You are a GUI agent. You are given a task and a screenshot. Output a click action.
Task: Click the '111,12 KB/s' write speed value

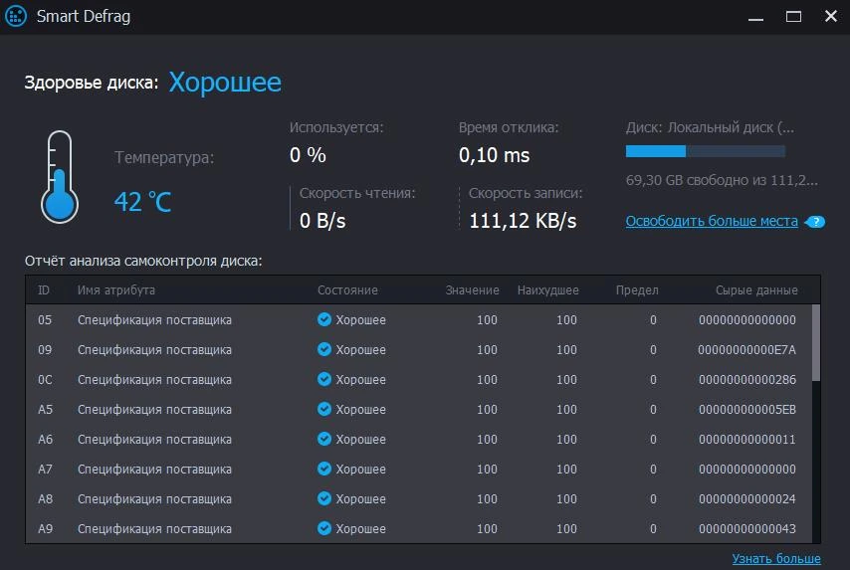click(x=523, y=221)
